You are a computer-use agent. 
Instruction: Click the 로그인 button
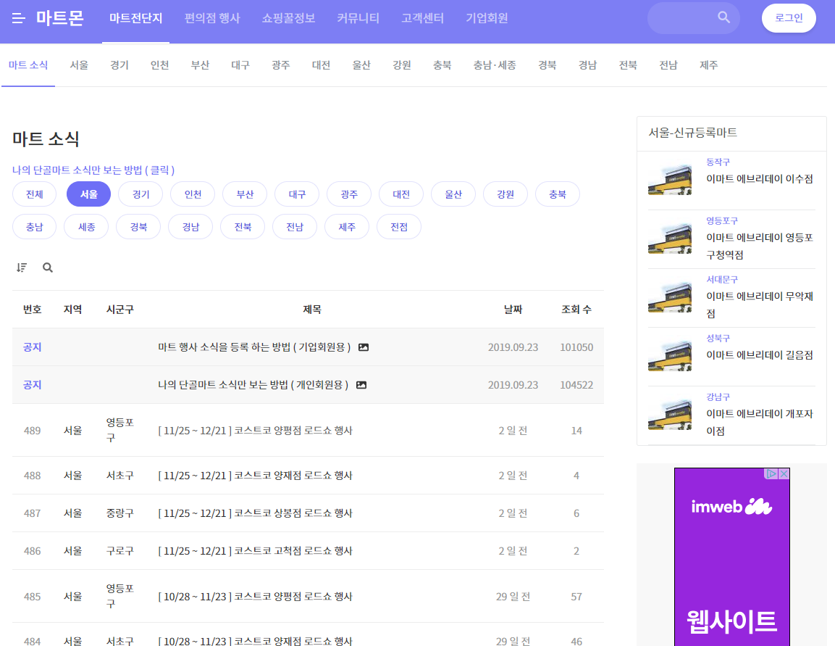point(789,17)
